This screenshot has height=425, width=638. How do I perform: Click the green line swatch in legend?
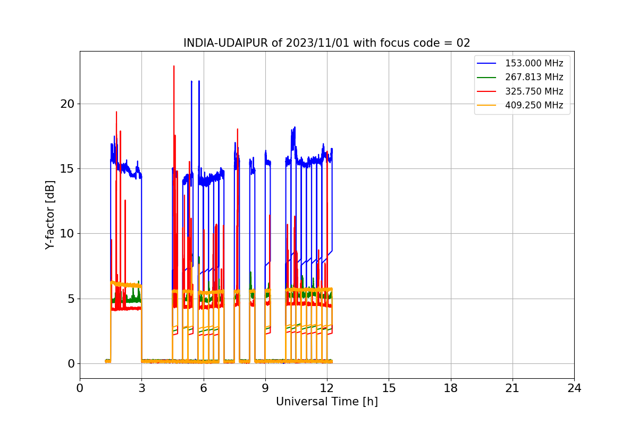coord(487,78)
